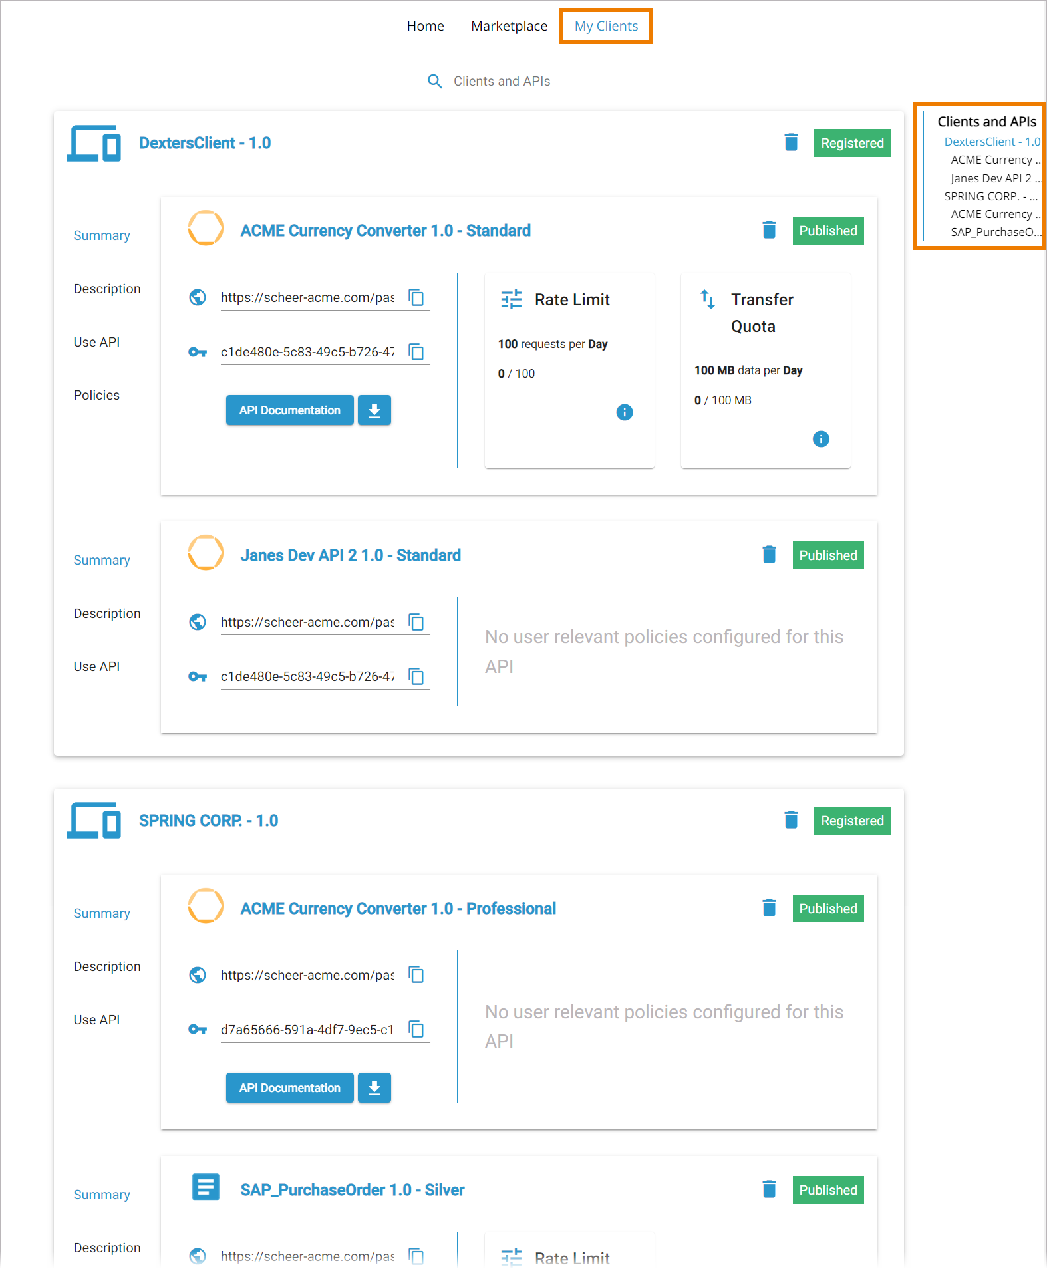Open Use API tab for ACME Standard
1047x1269 pixels.
[x=96, y=342]
